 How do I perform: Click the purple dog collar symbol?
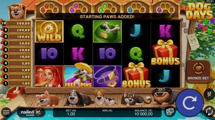coord(107,76)
